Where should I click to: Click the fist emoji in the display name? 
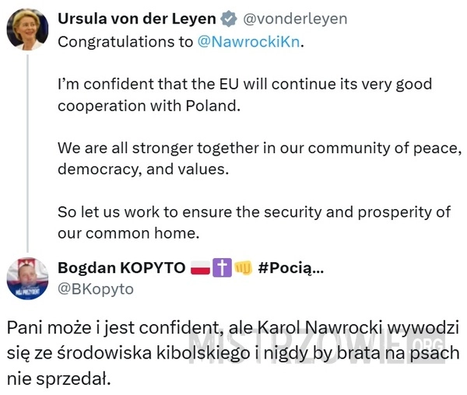click(x=244, y=267)
